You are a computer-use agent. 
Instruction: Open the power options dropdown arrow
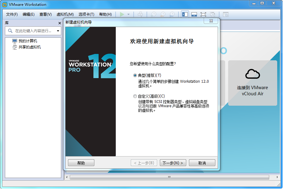click(x=128, y=14)
